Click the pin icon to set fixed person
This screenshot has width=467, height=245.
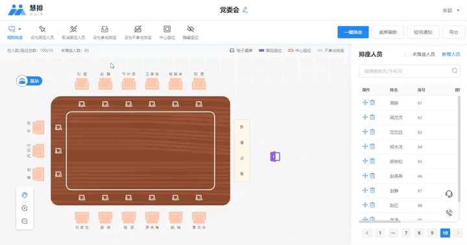42,29
